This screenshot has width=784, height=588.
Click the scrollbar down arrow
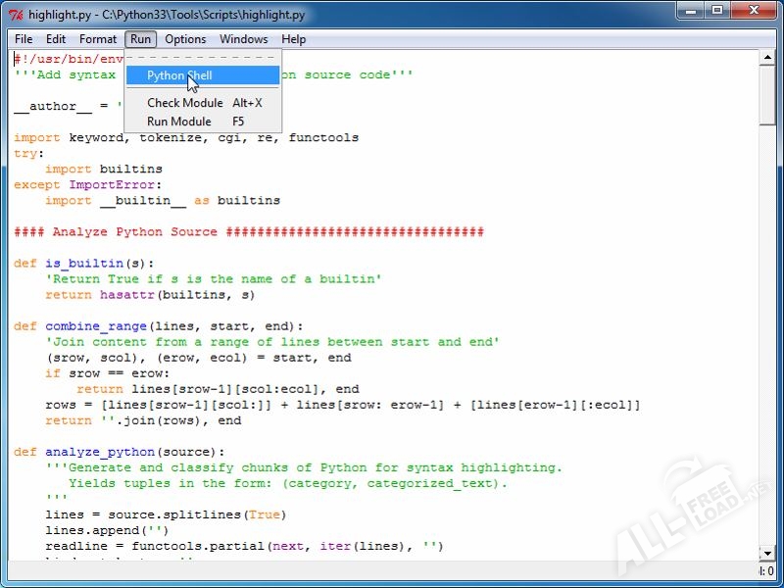(768, 554)
